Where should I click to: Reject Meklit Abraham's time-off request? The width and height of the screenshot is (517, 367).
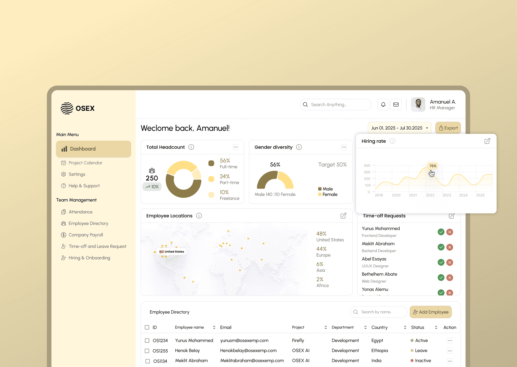pos(449,247)
